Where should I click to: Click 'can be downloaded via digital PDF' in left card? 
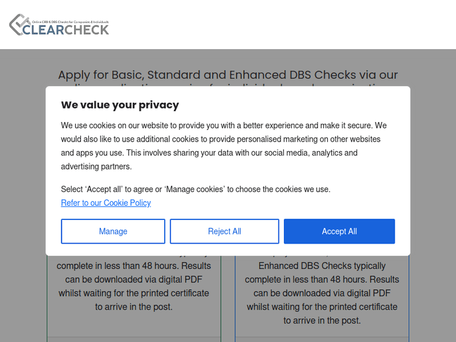pos(134,279)
